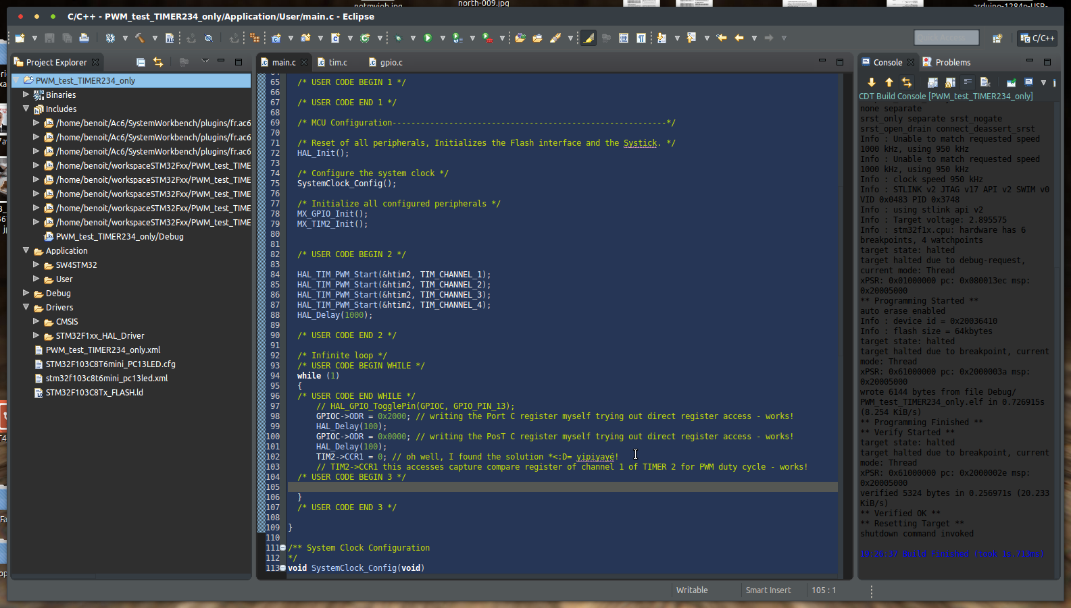Click the Quick Access search field
1071x608 pixels.
point(946,38)
